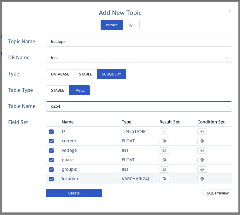Open Condition Set gear for phase field

tap(202, 160)
